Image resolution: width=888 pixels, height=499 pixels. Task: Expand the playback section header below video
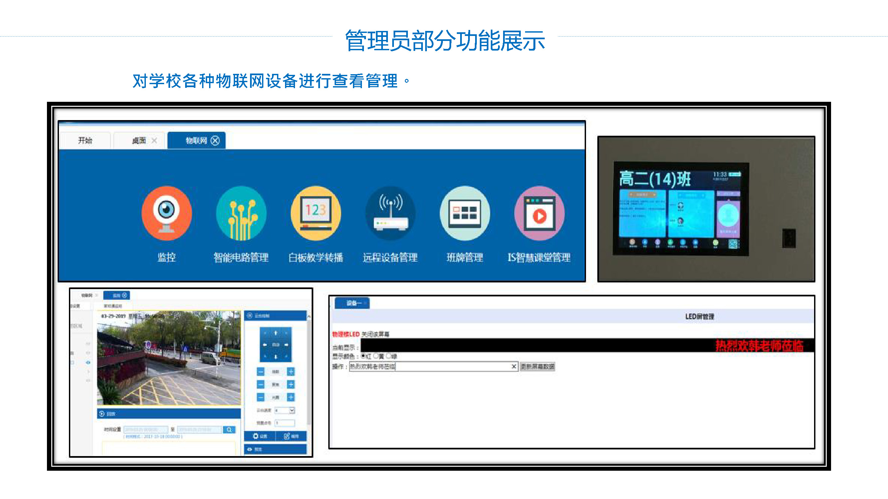click(x=169, y=414)
